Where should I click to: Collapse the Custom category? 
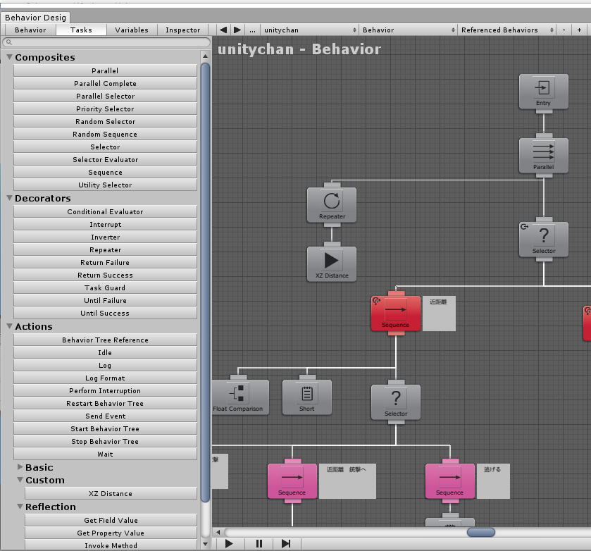(x=20, y=480)
